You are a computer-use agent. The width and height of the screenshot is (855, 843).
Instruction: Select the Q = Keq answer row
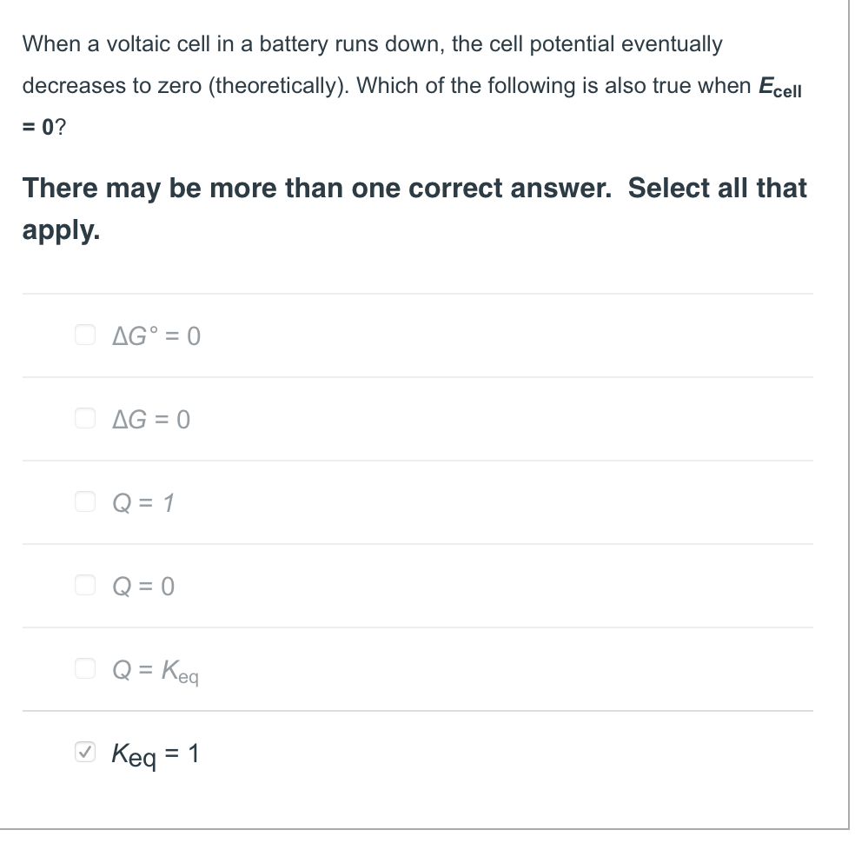tap(417, 669)
